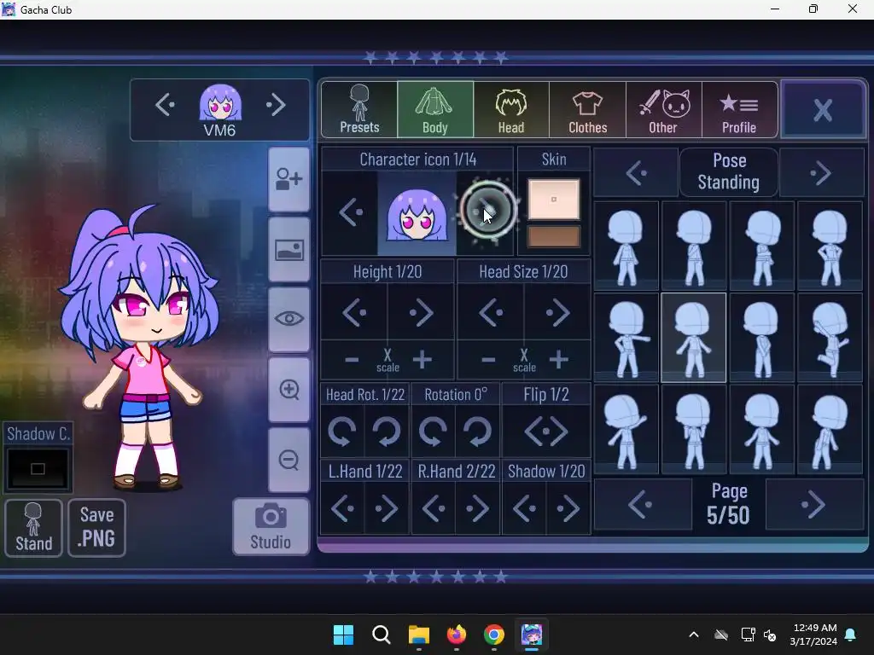Image resolution: width=874 pixels, height=655 pixels.
Task: Select next Shadow option
Action: (x=568, y=508)
